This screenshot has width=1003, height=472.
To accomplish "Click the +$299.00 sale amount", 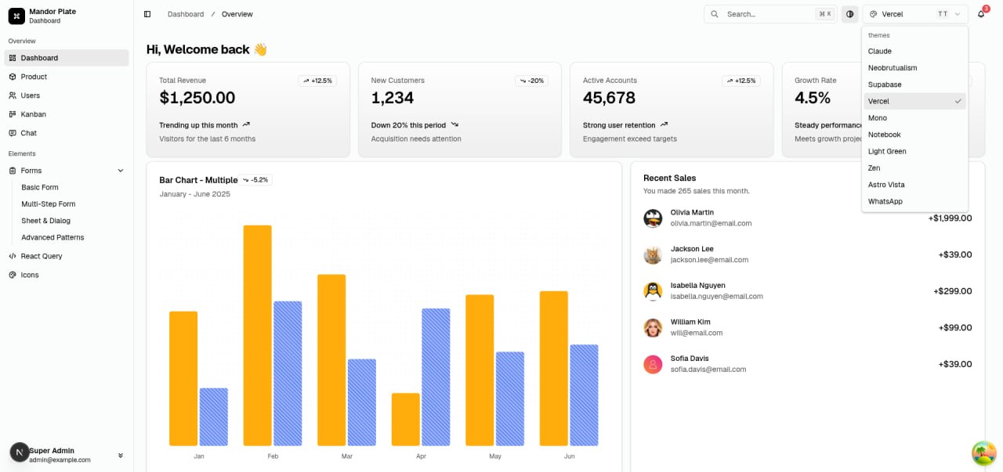I will click(953, 291).
